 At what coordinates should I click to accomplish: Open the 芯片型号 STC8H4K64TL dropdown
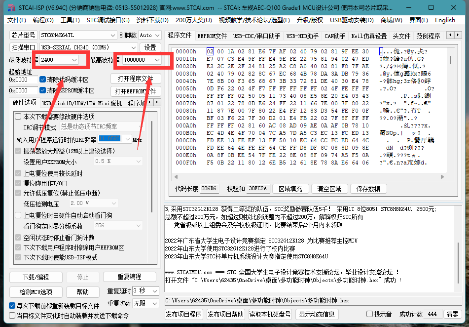[78, 35]
